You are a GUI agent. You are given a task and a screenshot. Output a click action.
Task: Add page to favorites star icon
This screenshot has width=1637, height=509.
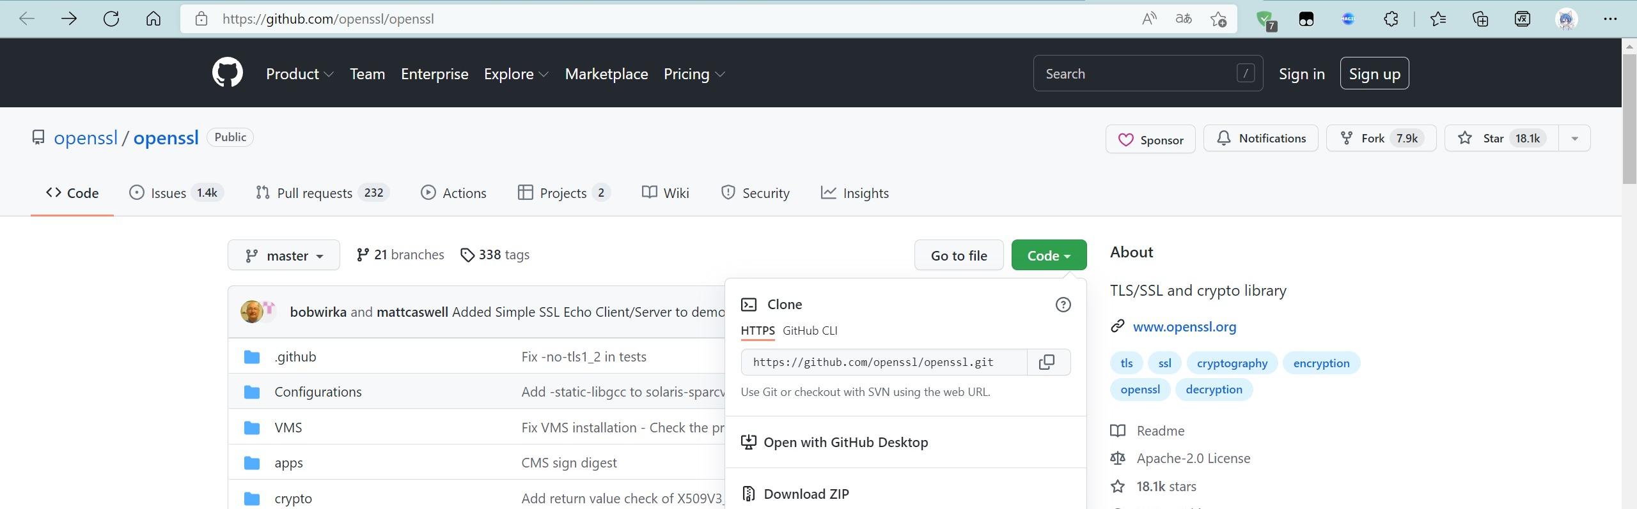click(1218, 19)
